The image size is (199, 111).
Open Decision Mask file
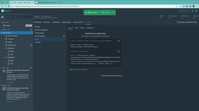12,36
